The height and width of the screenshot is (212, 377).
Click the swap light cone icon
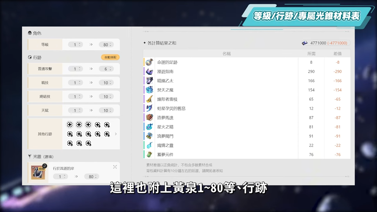point(44,166)
